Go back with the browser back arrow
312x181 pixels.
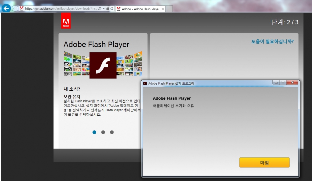[x=6, y=8]
